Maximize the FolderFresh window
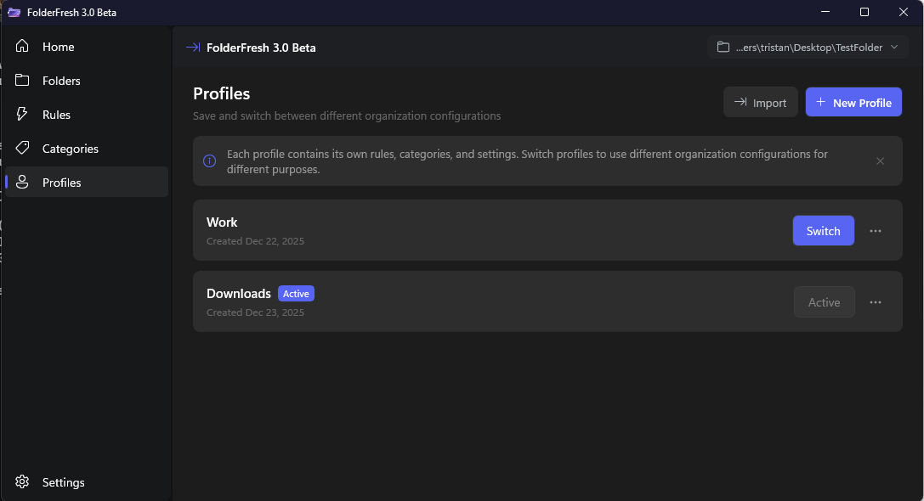Viewport: 924px width, 501px height. tap(864, 12)
